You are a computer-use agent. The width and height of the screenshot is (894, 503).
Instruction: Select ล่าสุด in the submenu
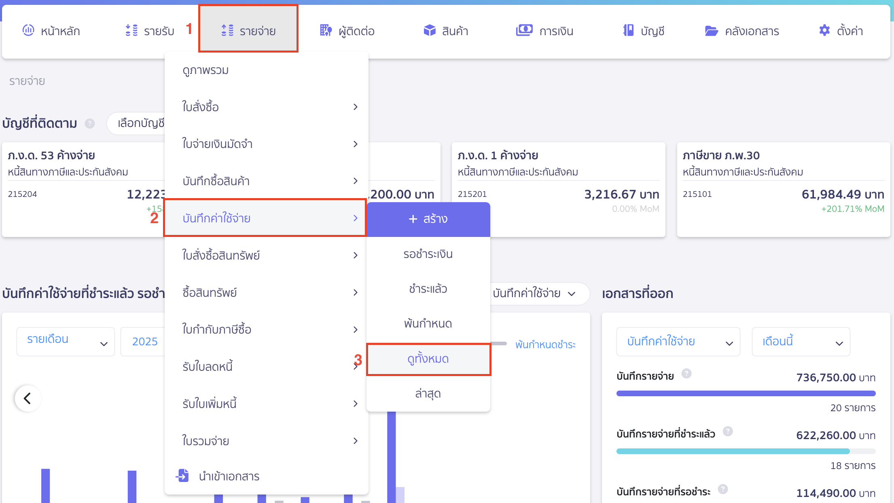(x=428, y=393)
